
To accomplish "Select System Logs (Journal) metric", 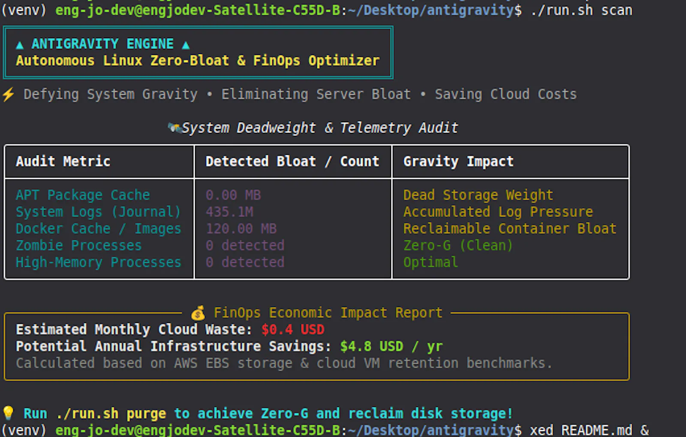I will click(x=98, y=212).
